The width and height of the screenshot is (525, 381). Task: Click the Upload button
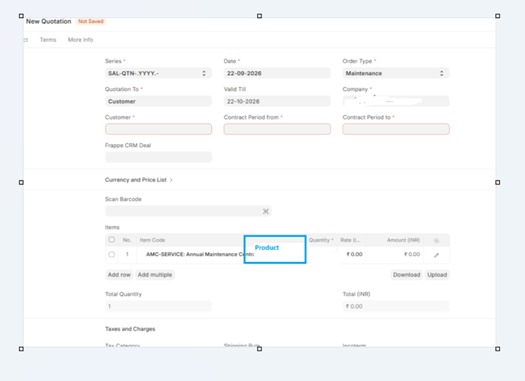[x=437, y=275]
